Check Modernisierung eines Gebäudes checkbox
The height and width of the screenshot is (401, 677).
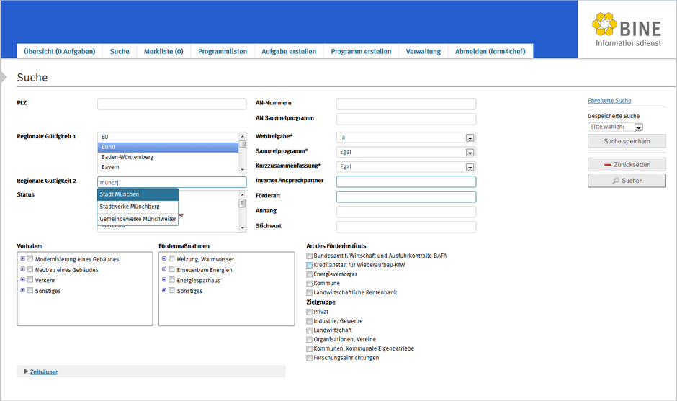click(30, 258)
